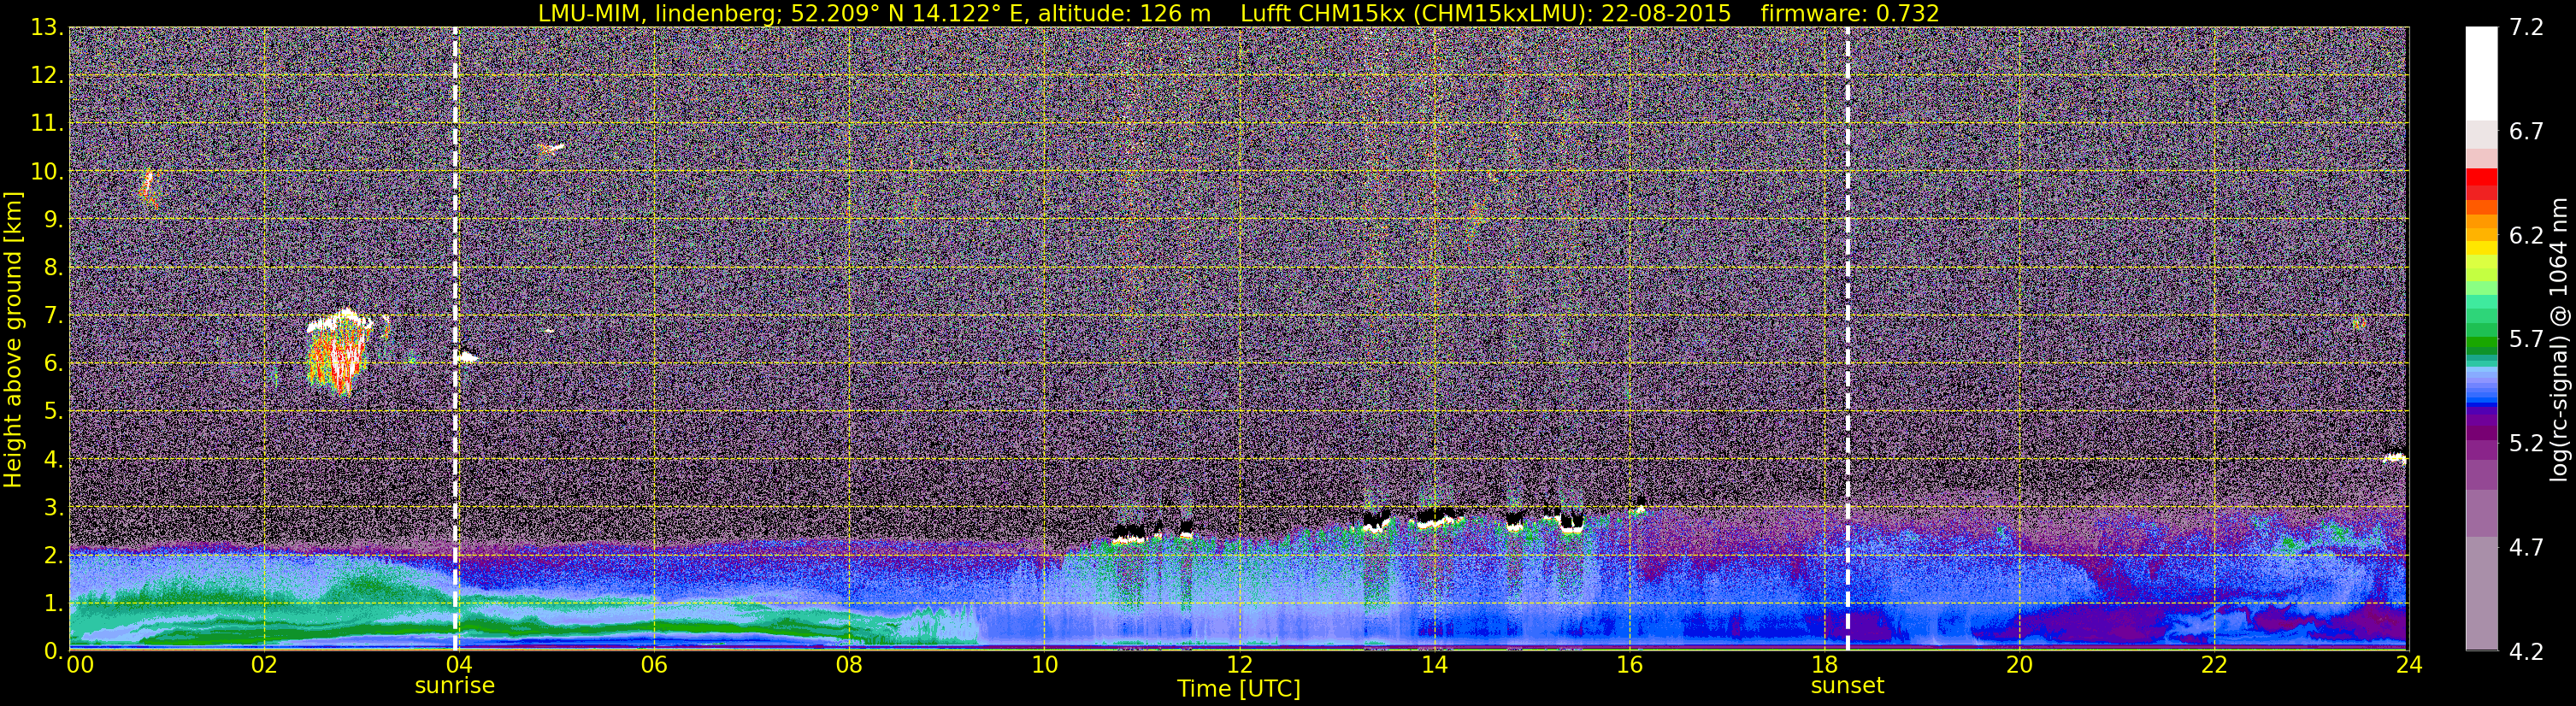The width and height of the screenshot is (2576, 706).
Task: Click the time axis tick '06'
Action: pos(653,665)
